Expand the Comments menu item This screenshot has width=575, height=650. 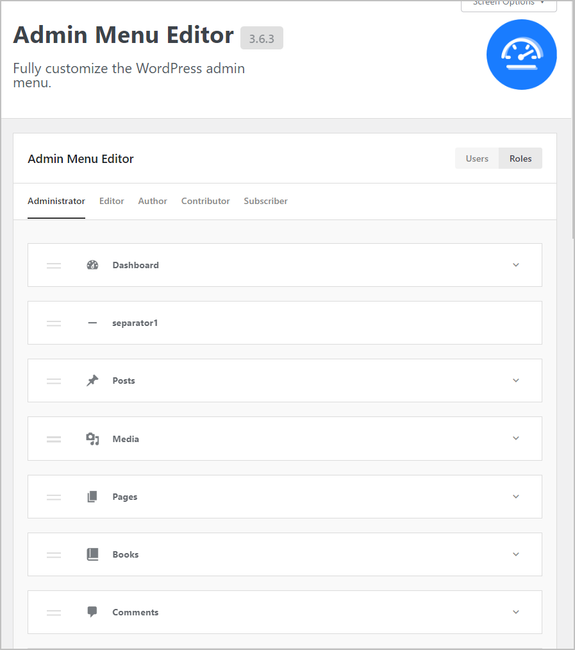coord(516,612)
